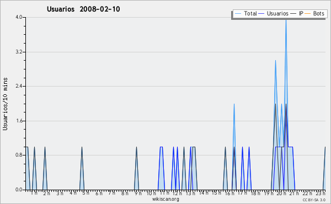The width and height of the screenshot is (331, 204).
Task: Click the 'IP' legend entry
Action: (297, 13)
